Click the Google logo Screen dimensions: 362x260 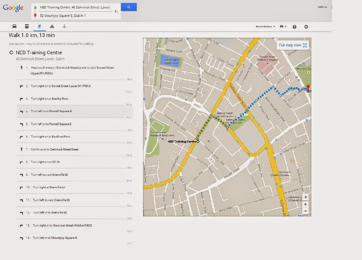[x=13, y=8]
